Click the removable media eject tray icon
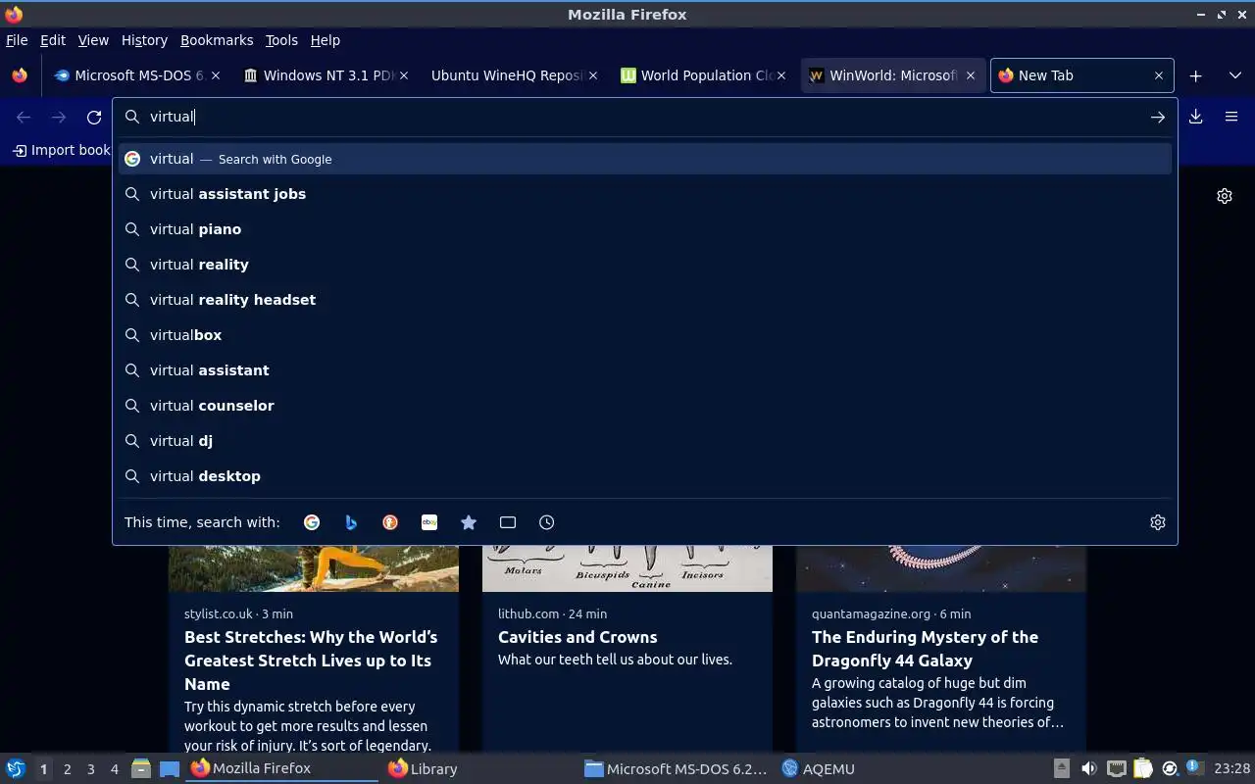 coord(1062,769)
